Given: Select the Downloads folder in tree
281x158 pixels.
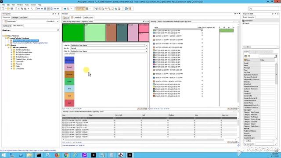Looking at the screenshot, I should pos(19,61).
